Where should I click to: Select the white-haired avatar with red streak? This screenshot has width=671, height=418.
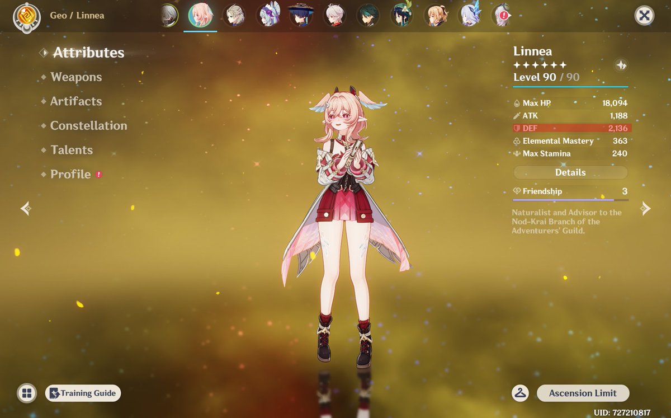click(334, 15)
